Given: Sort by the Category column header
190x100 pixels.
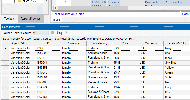Looking at the screenshot, I should [x=74, y=43].
